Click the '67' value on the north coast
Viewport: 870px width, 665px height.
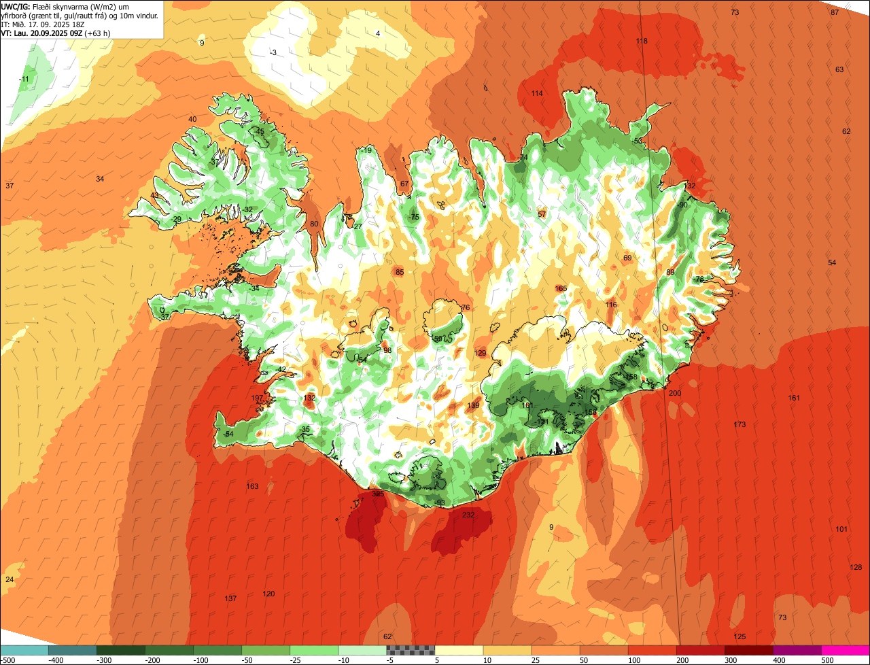pos(404,184)
